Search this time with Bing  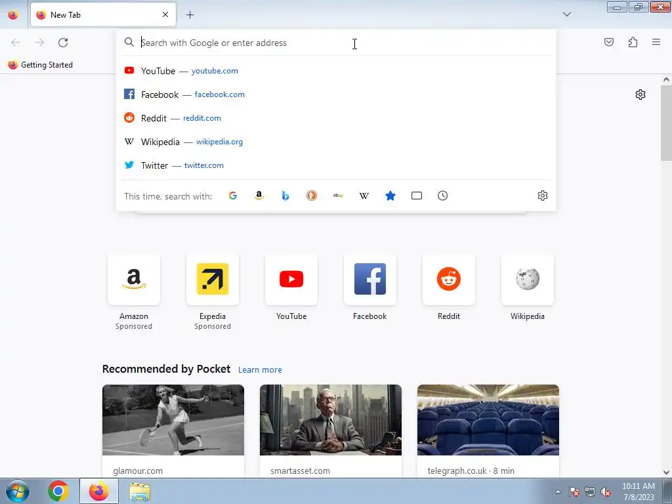pyautogui.click(x=285, y=196)
